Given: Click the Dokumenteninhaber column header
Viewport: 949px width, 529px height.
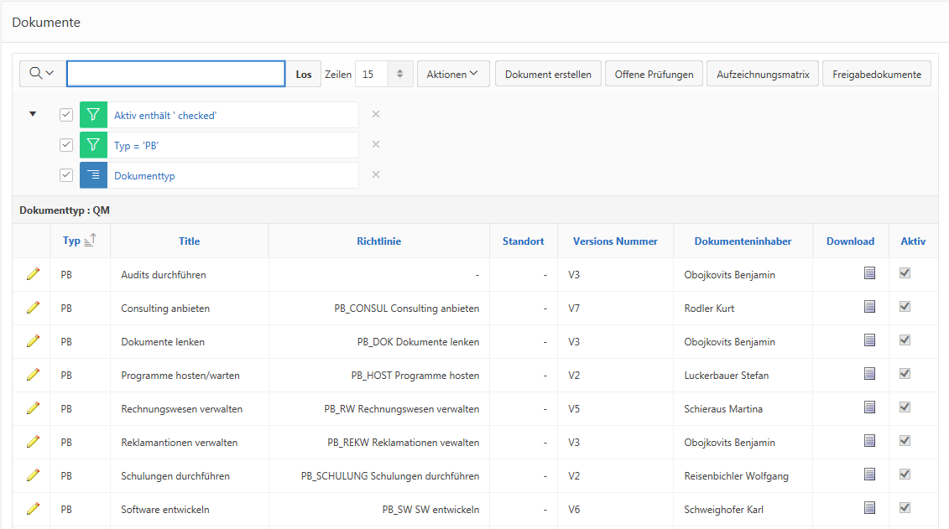Looking at the screenshot, I should (x=743, y=241).
